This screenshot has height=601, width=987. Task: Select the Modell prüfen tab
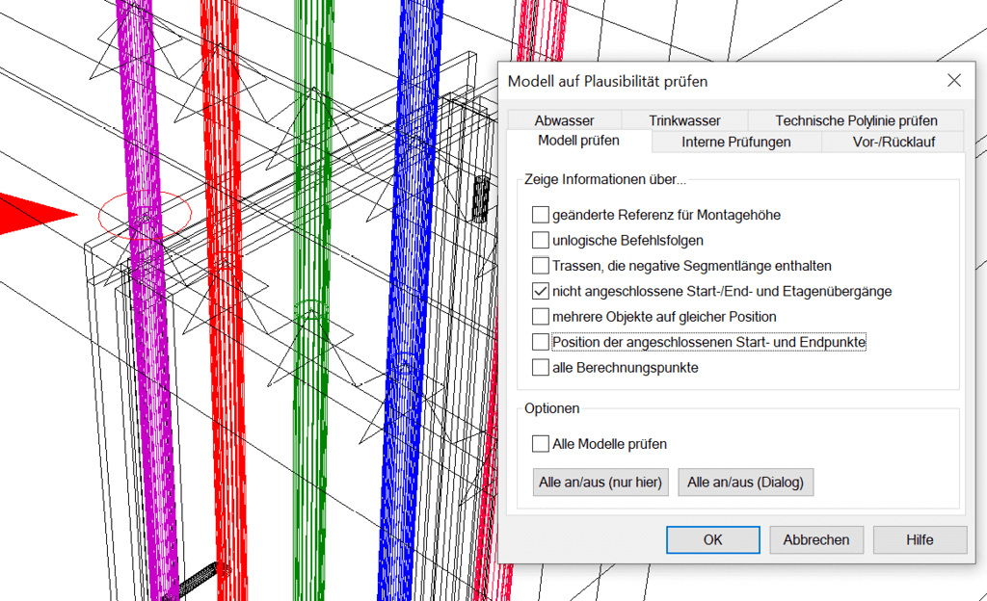578,141
